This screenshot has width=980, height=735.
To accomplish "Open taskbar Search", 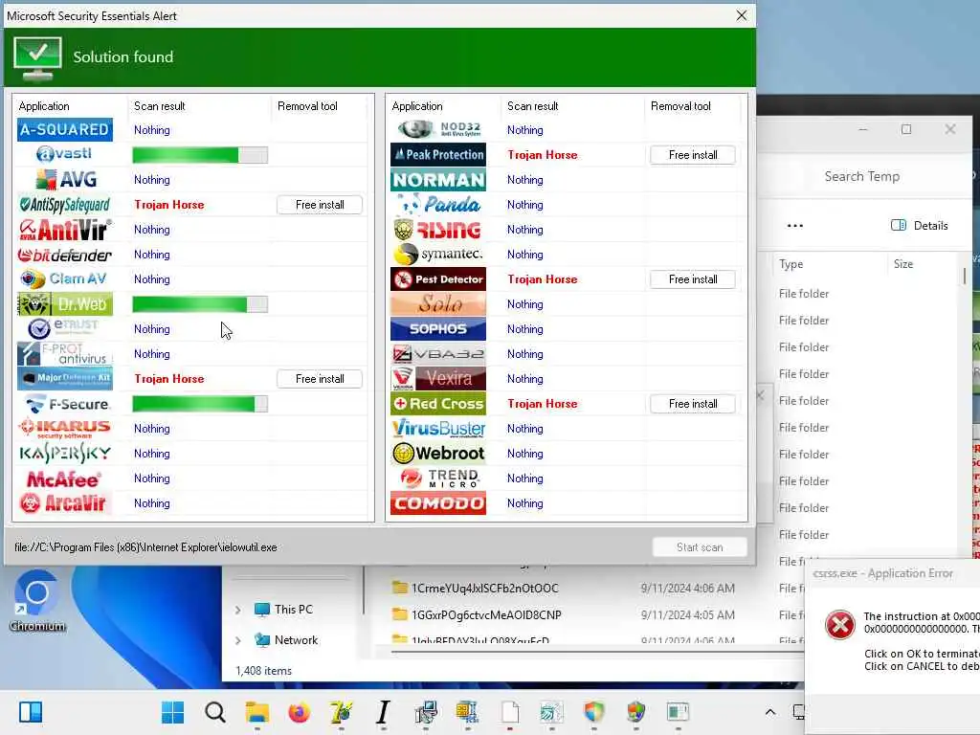I will tap(215, 712).
